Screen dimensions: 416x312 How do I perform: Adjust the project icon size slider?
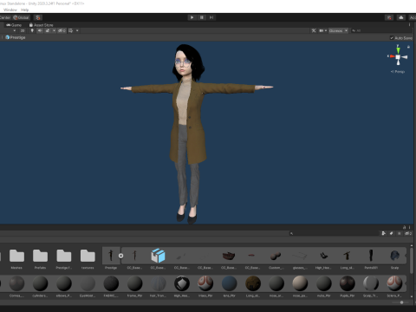[x=401, y=302]
